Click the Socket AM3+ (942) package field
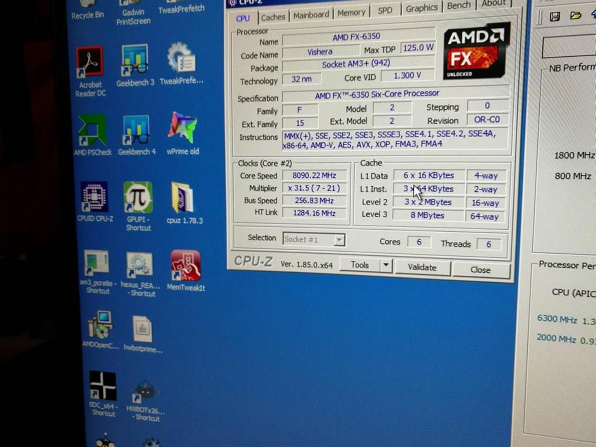Screen dimensions: 596x447 coord(358,64)
